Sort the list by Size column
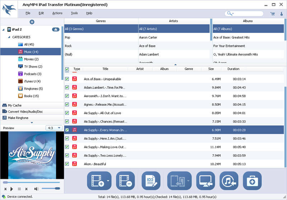 click(x=211, y=69)
